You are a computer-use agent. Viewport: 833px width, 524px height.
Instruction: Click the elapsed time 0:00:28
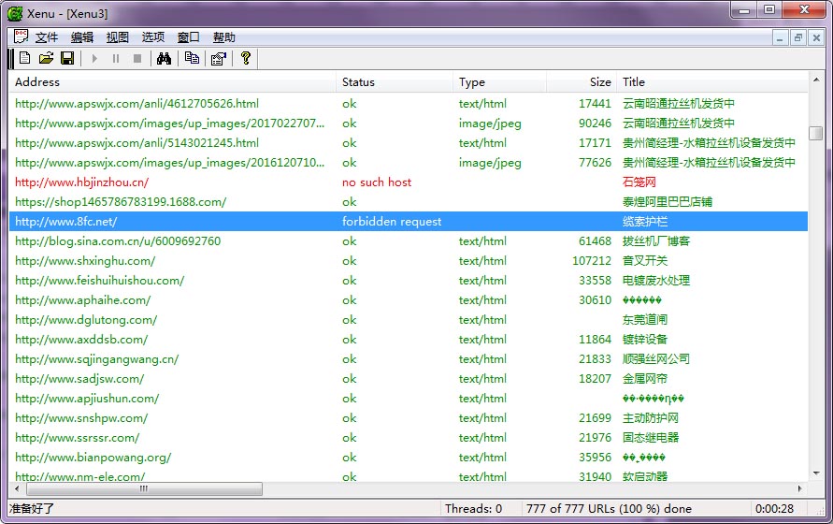pos(774,509)
